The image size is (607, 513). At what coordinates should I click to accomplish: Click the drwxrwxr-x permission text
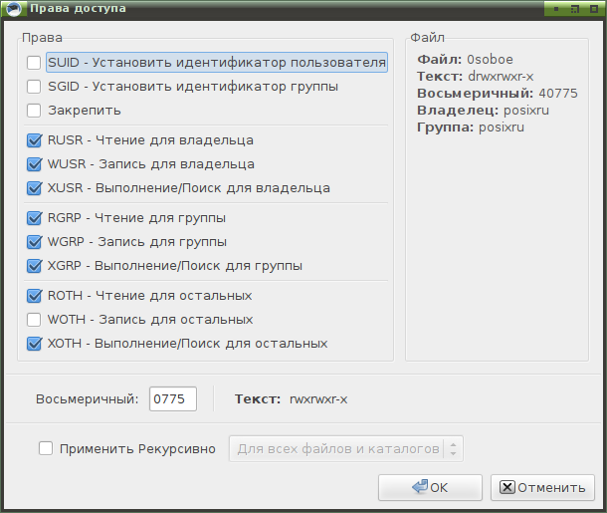[501, 77]
